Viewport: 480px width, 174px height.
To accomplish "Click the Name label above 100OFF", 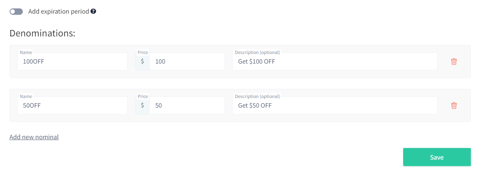I will click(26, 52).
